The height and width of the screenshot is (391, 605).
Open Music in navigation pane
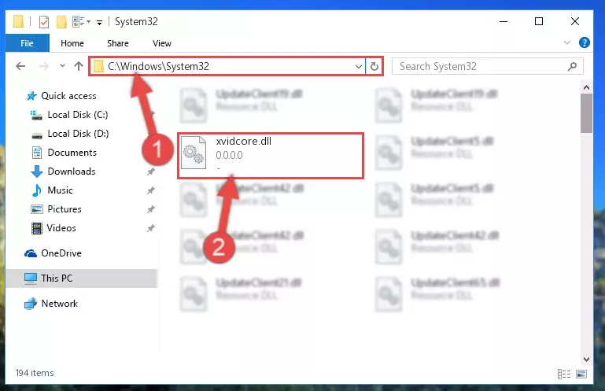pyautogui.click(x=60, y=190)
